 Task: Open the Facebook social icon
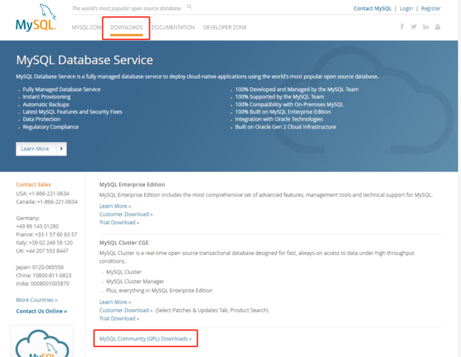pos(402,26)
